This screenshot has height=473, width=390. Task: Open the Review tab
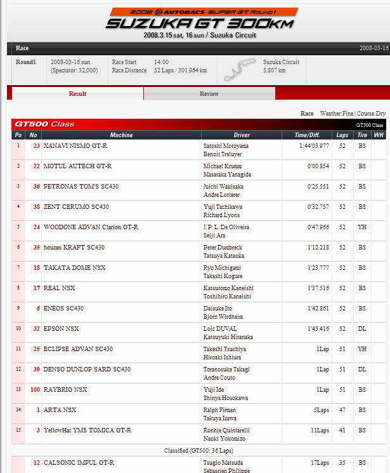point(209,94)
